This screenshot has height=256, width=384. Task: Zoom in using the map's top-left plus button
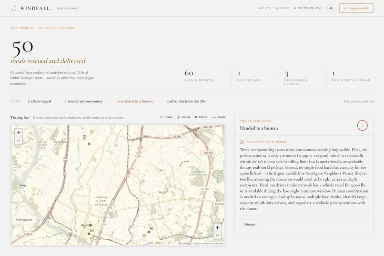pos(19,132)
